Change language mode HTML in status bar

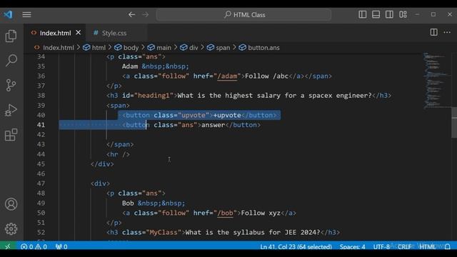427,246
